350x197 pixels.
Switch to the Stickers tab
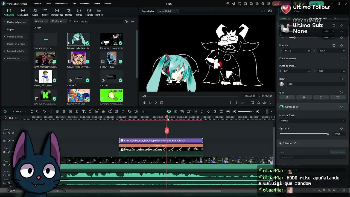(89, 12)
